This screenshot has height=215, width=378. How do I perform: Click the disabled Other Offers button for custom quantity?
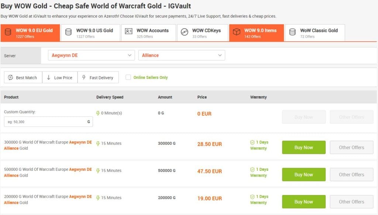[x=351, y=117]
